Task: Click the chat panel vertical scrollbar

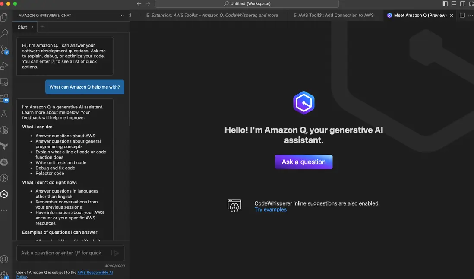Action: point(129,79)
